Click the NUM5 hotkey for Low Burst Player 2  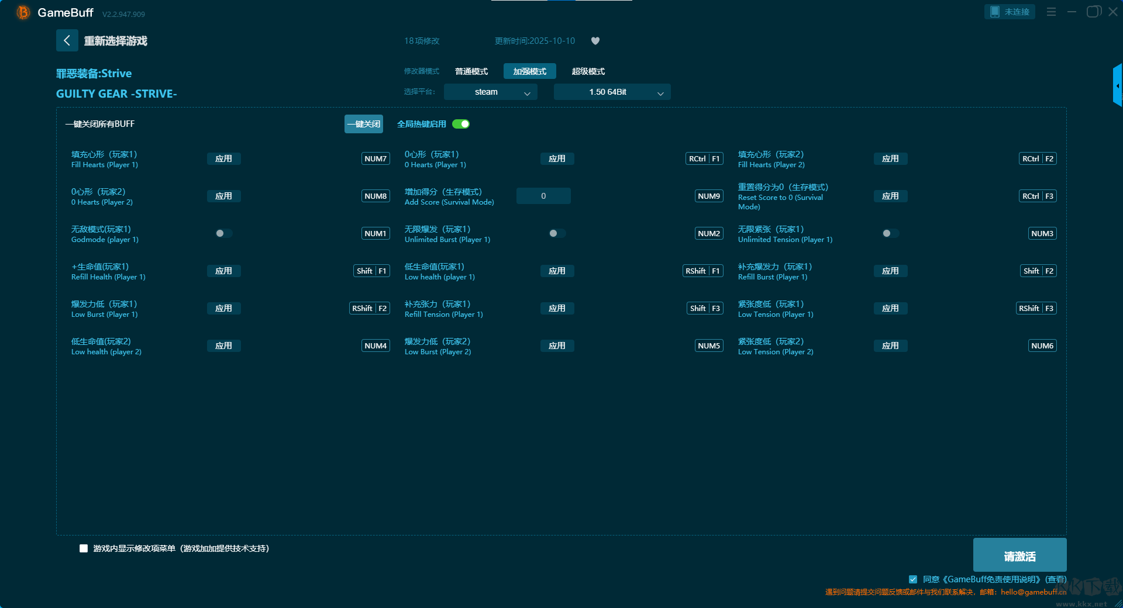(709, 346)
